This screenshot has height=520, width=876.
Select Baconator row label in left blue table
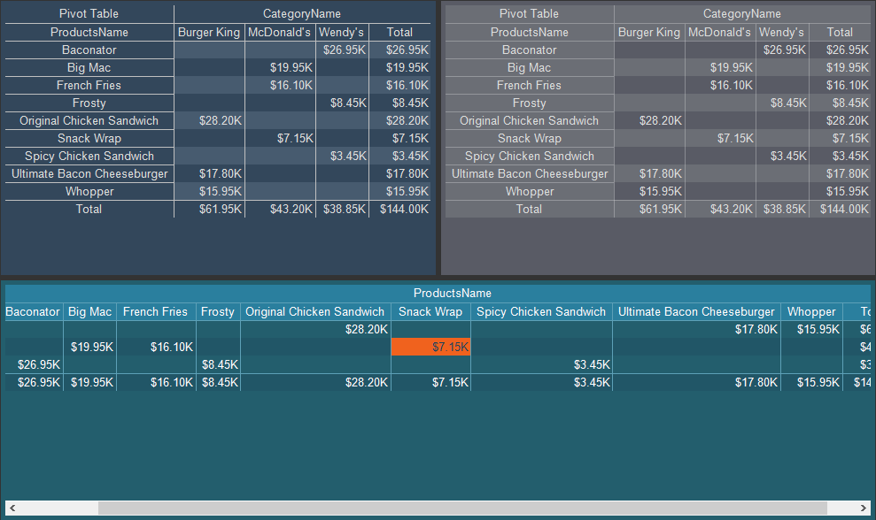pyautogui.click(x=89, y=50)
